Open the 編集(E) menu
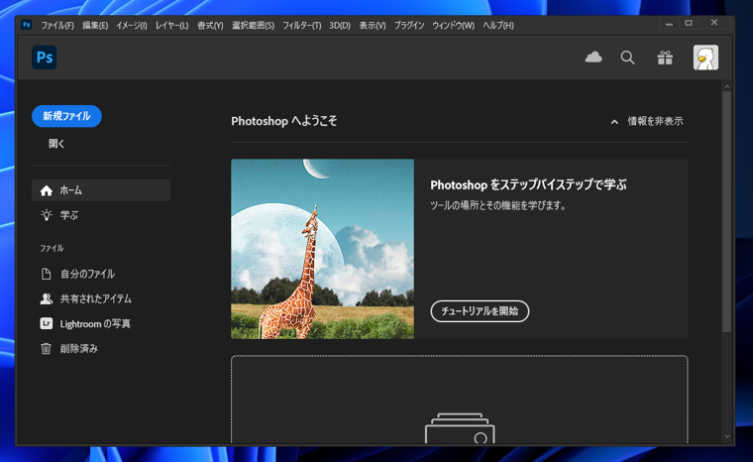This screenshot has width=753, height=462. [x=95, y=26]
